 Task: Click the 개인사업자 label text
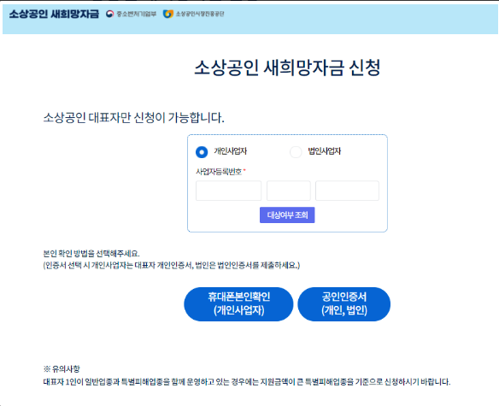tap(231, 151)
